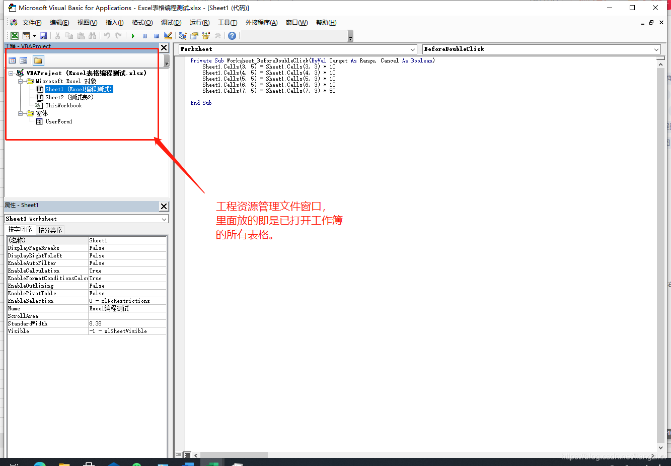
Task: Select UserForm1 in project tree
Action: 59,121
